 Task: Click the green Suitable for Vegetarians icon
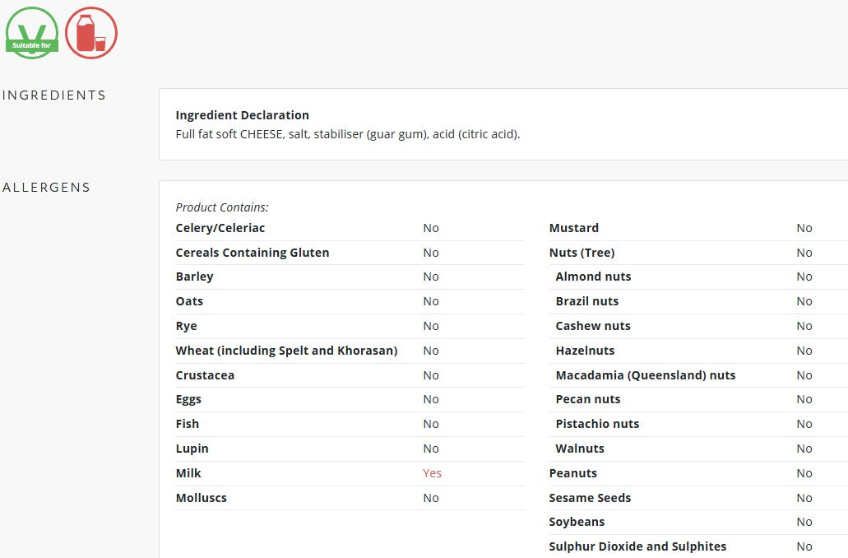click(x=32, y=32)
